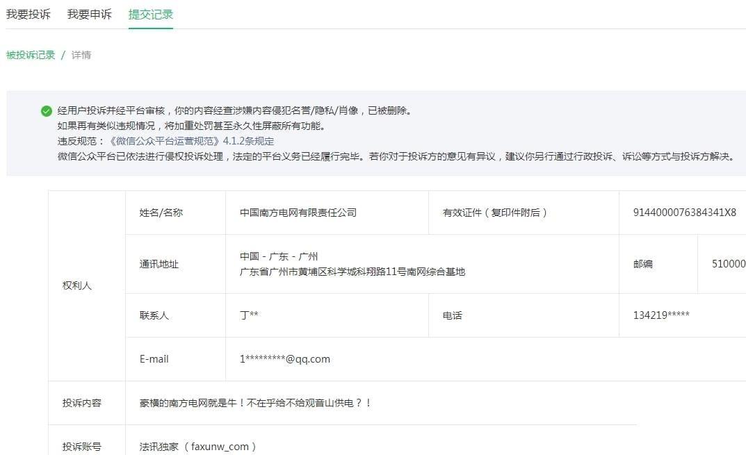Click the green checkmark status icon
The image size is (746, 455).
point(47,111)
